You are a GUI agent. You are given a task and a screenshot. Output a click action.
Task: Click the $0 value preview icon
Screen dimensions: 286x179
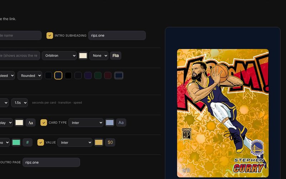(110, 142)
